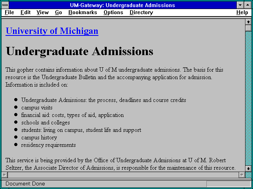Viewport: 253px width, 189px height.
Task: Click the horizontal scrollbar left arrow
Action: tap(4, 175)
